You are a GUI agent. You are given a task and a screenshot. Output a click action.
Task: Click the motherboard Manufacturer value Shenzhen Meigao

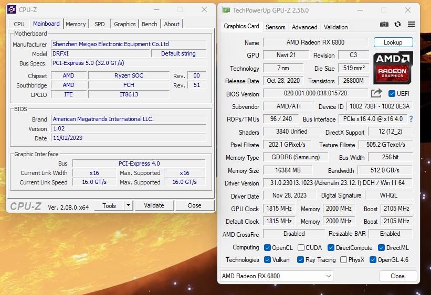(129, 44)
